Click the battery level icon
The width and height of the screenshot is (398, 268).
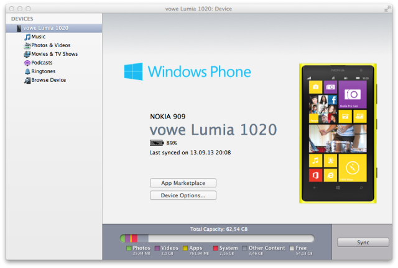(x=157, y=143)
